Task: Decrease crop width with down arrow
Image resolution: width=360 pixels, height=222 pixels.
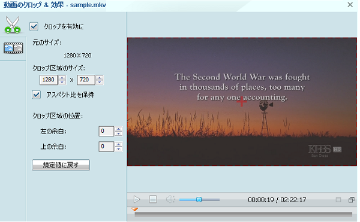Action: click(x=62, y=82)
